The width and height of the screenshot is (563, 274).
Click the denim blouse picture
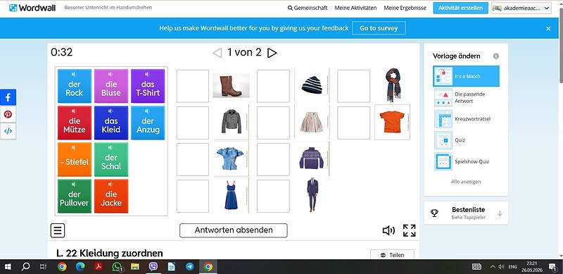point(232,158)
